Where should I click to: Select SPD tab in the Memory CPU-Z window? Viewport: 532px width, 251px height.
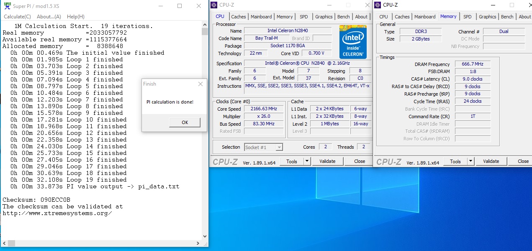468,17
